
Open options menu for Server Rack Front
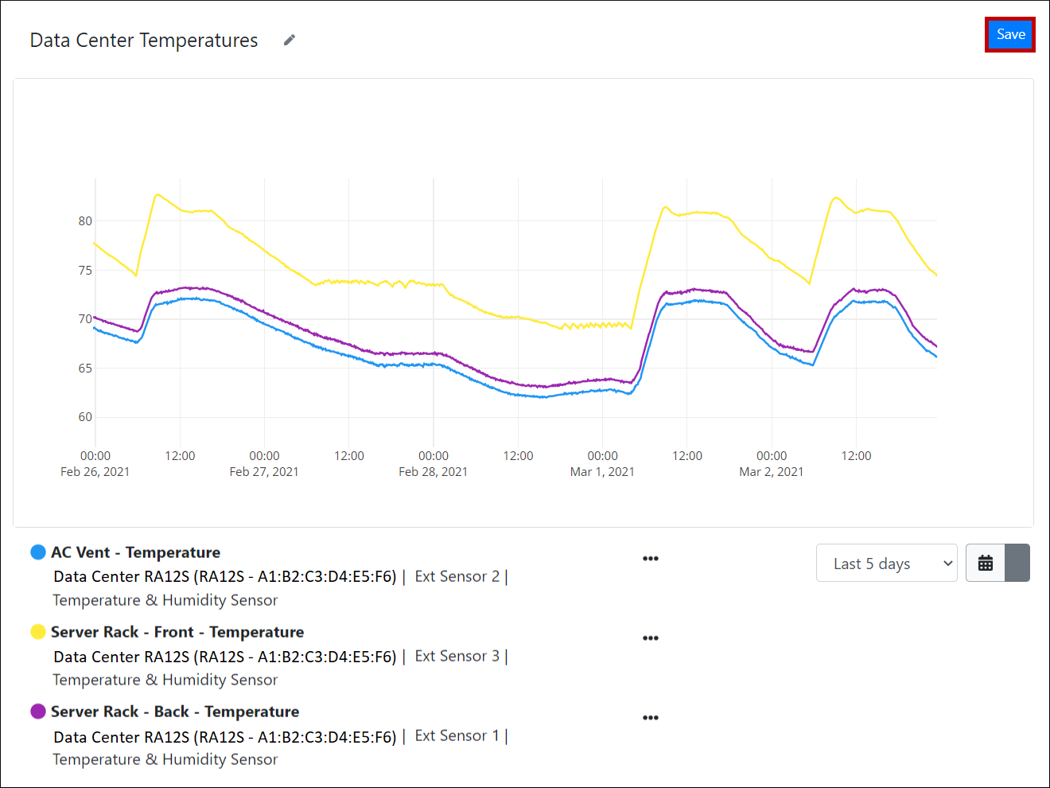651,638
